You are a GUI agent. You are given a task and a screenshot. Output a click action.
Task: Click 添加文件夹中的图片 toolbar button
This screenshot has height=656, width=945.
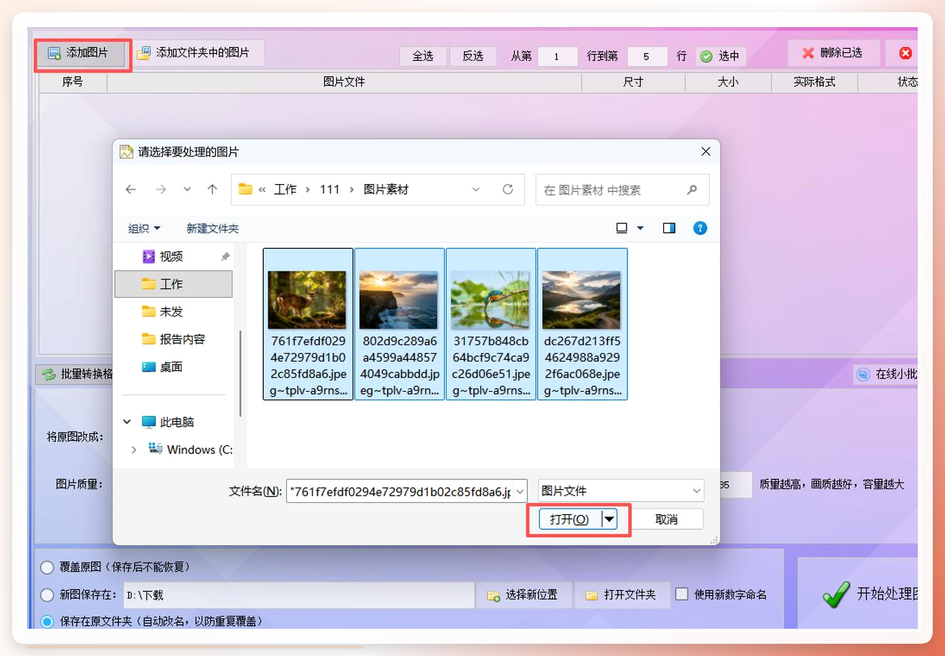[194, 53]
